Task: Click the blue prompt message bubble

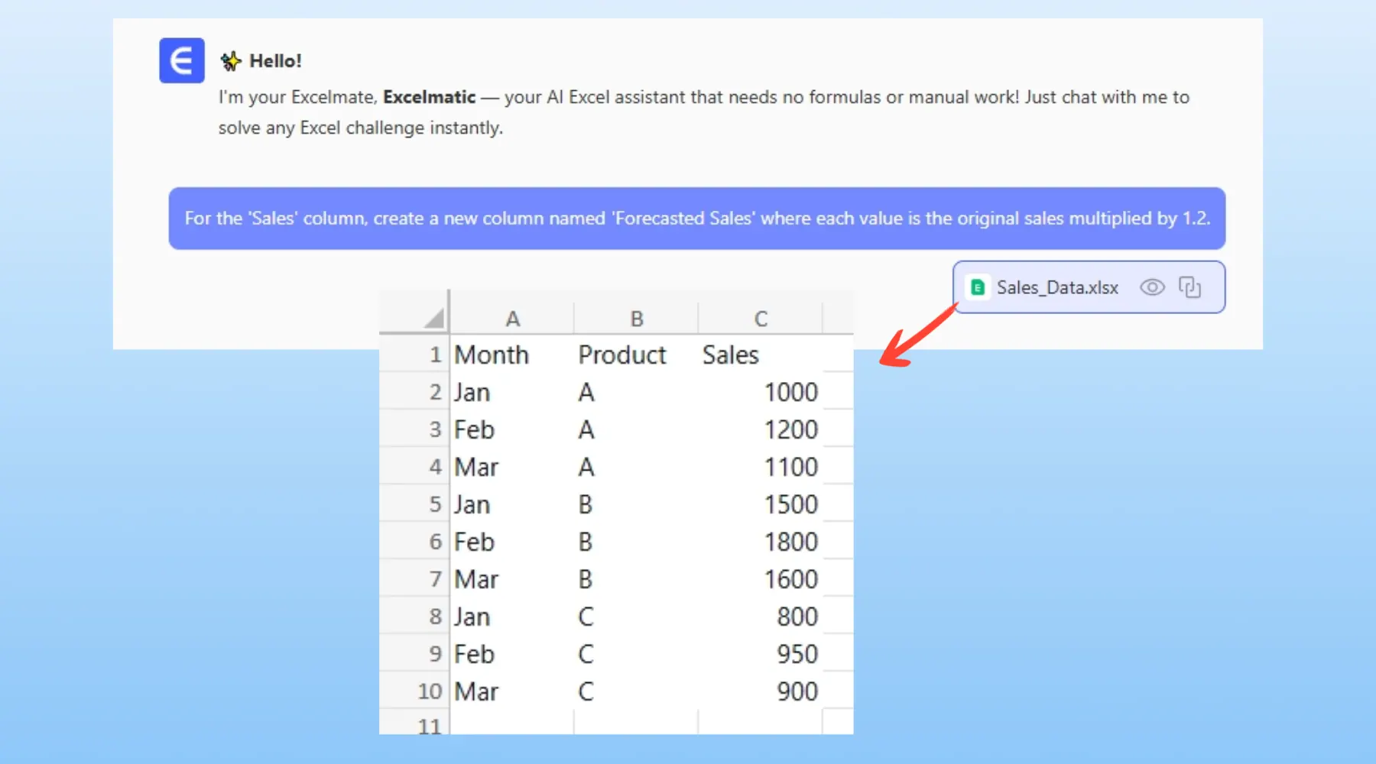Action: coord(696,219)
